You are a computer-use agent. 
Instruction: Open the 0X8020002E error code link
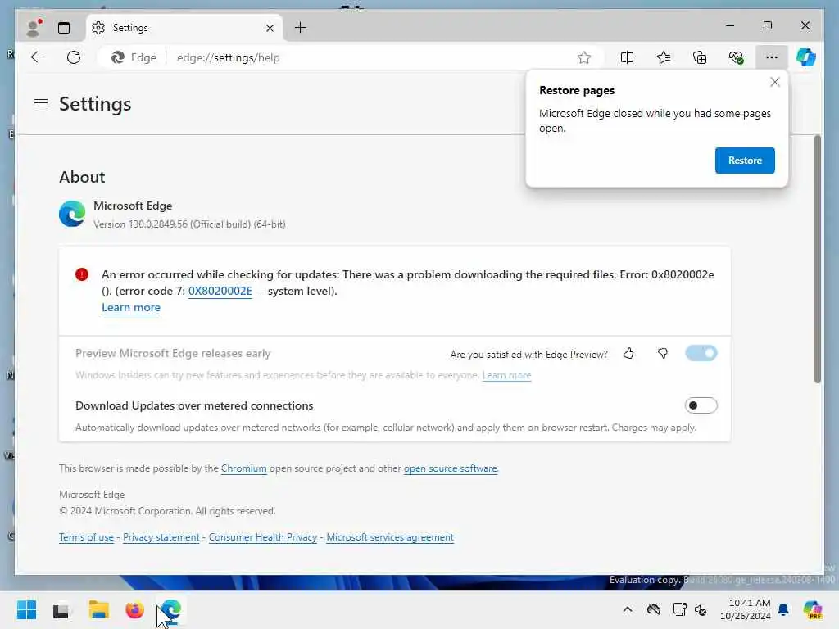point(220,291)
